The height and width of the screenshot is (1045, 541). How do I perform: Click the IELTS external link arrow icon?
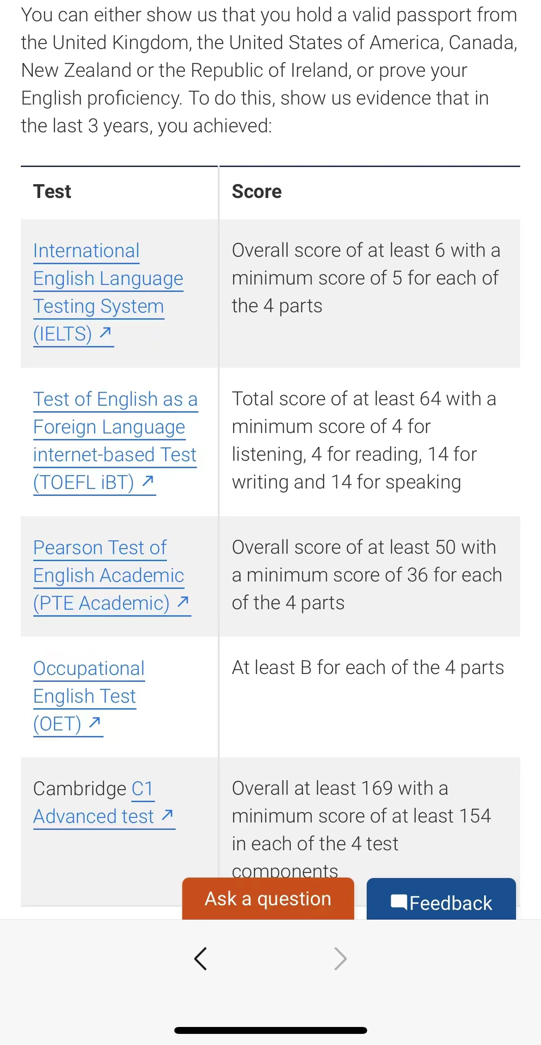point(105,332)
